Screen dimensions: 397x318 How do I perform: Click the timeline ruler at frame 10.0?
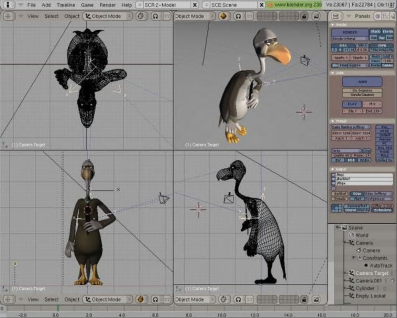point(222,314)
